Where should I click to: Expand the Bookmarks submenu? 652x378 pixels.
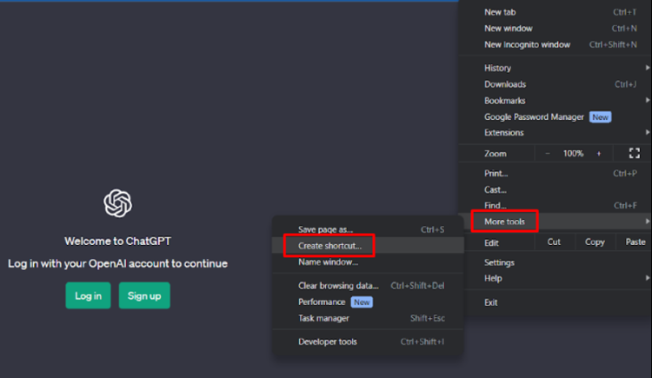504,101
